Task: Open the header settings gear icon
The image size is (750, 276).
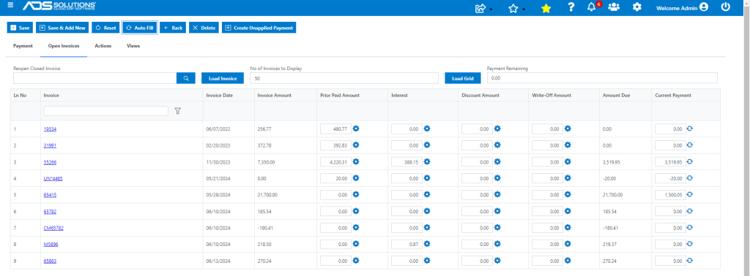Action: pos(637,7)
